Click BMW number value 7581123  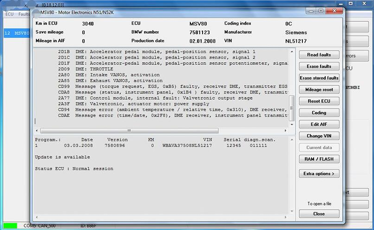[199, 32]
